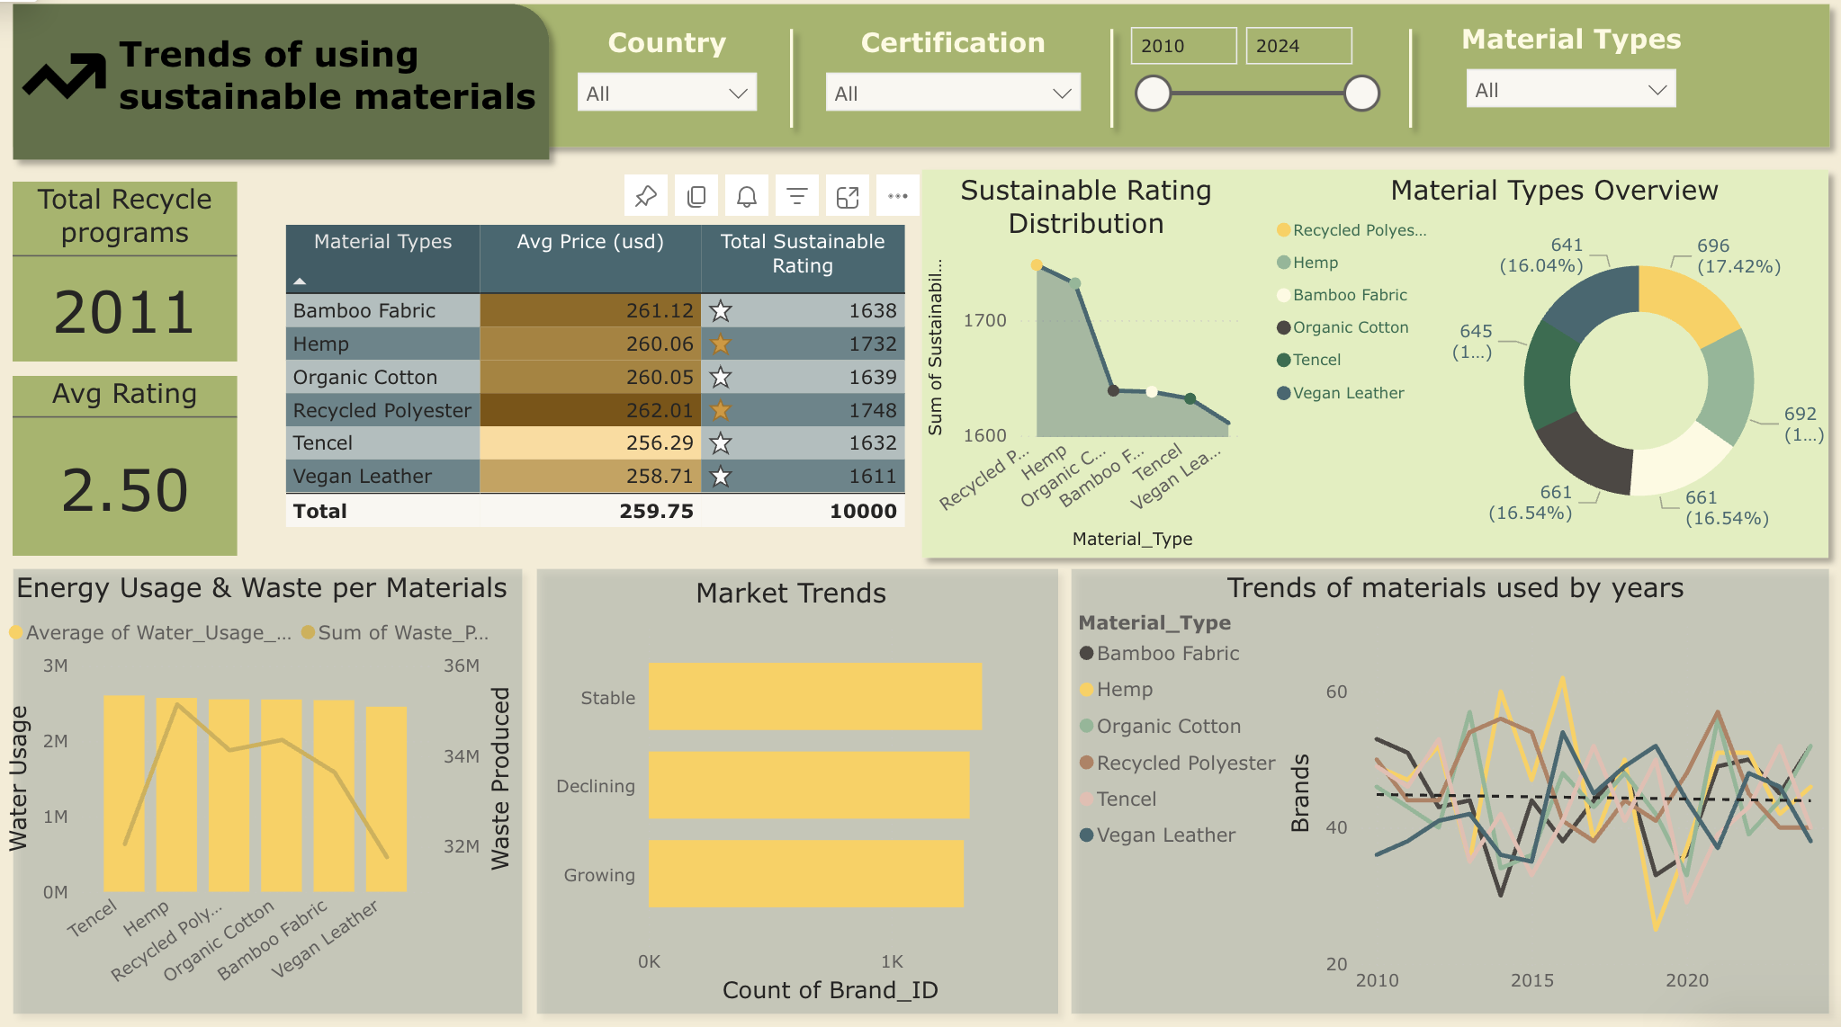Select Vegan Leather in donut chart legend
Viewport: 1841px width, 1027px height.
(1347, 393)
